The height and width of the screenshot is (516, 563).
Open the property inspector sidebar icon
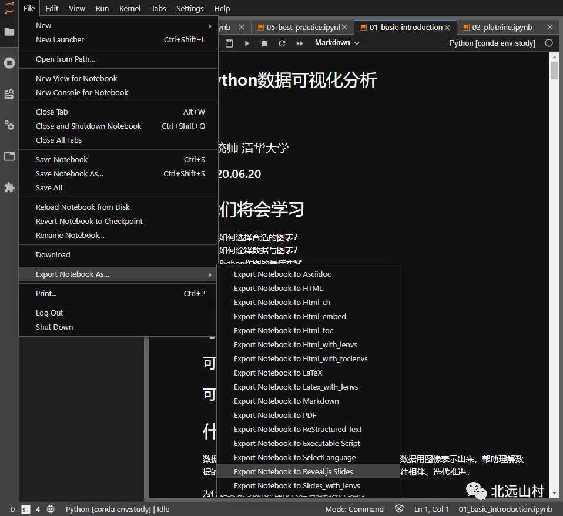tap(9, 94)
